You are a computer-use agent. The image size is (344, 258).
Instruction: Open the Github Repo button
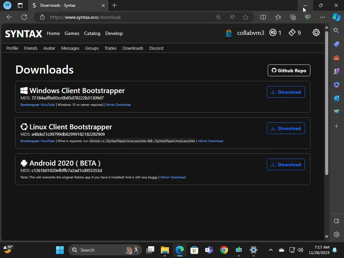(x=289, y=71)
